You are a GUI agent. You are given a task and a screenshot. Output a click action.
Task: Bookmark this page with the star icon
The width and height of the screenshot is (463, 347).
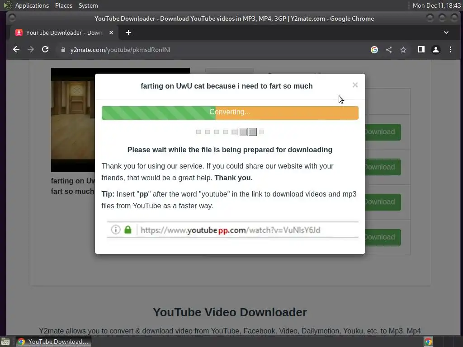403,50
